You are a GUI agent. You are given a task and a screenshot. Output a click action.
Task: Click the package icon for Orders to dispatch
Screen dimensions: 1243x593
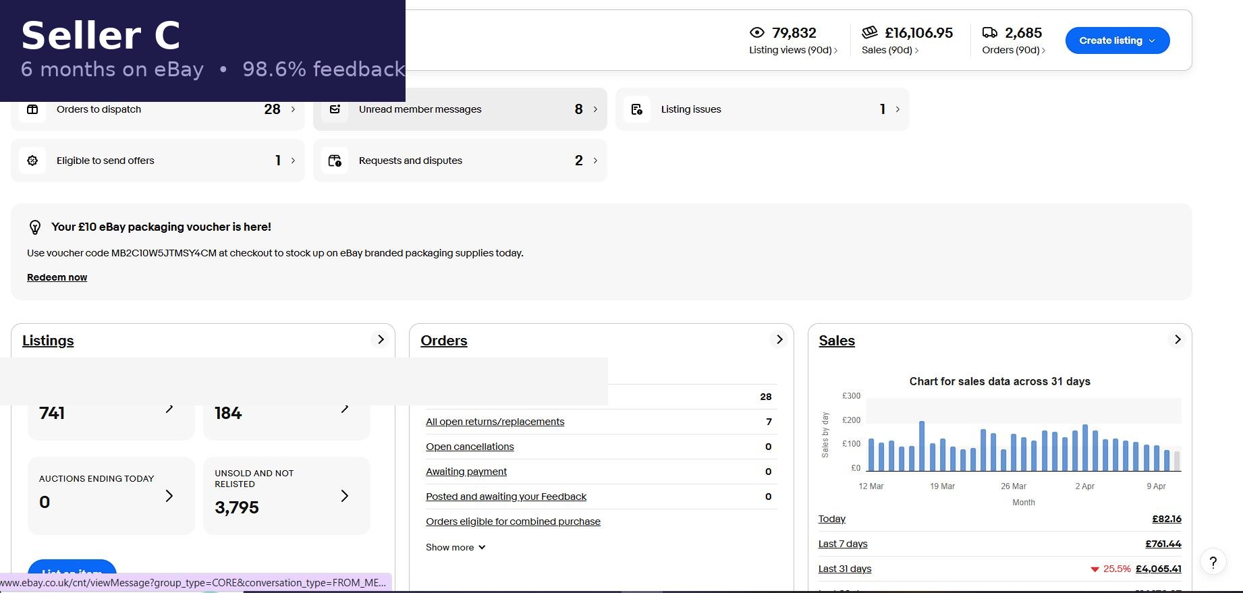coord(32,109)
